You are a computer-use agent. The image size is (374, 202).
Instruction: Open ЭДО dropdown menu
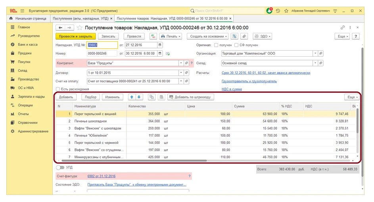pos(263,36)
